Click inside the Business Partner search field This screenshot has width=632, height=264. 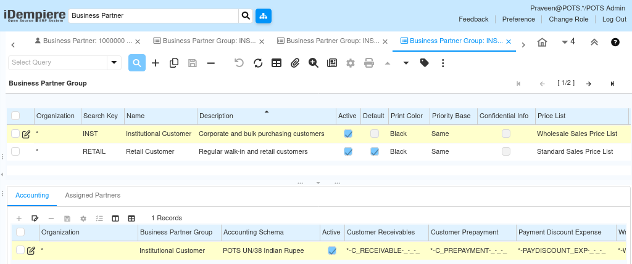click(x=154, y=15)
